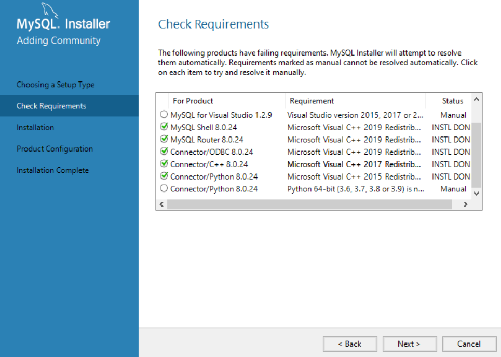501x357 pixels.
Task: Click the list's scroll up arrow
Action: 476,99
